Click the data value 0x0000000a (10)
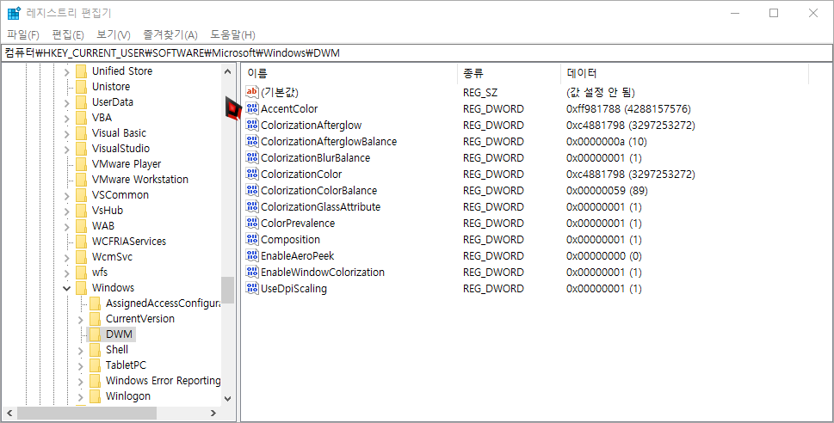 (607, 141)
